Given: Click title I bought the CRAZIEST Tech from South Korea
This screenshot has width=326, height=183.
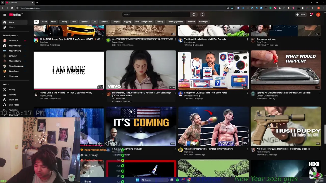Looking at the screenshot, I should [x=206, y=93].
